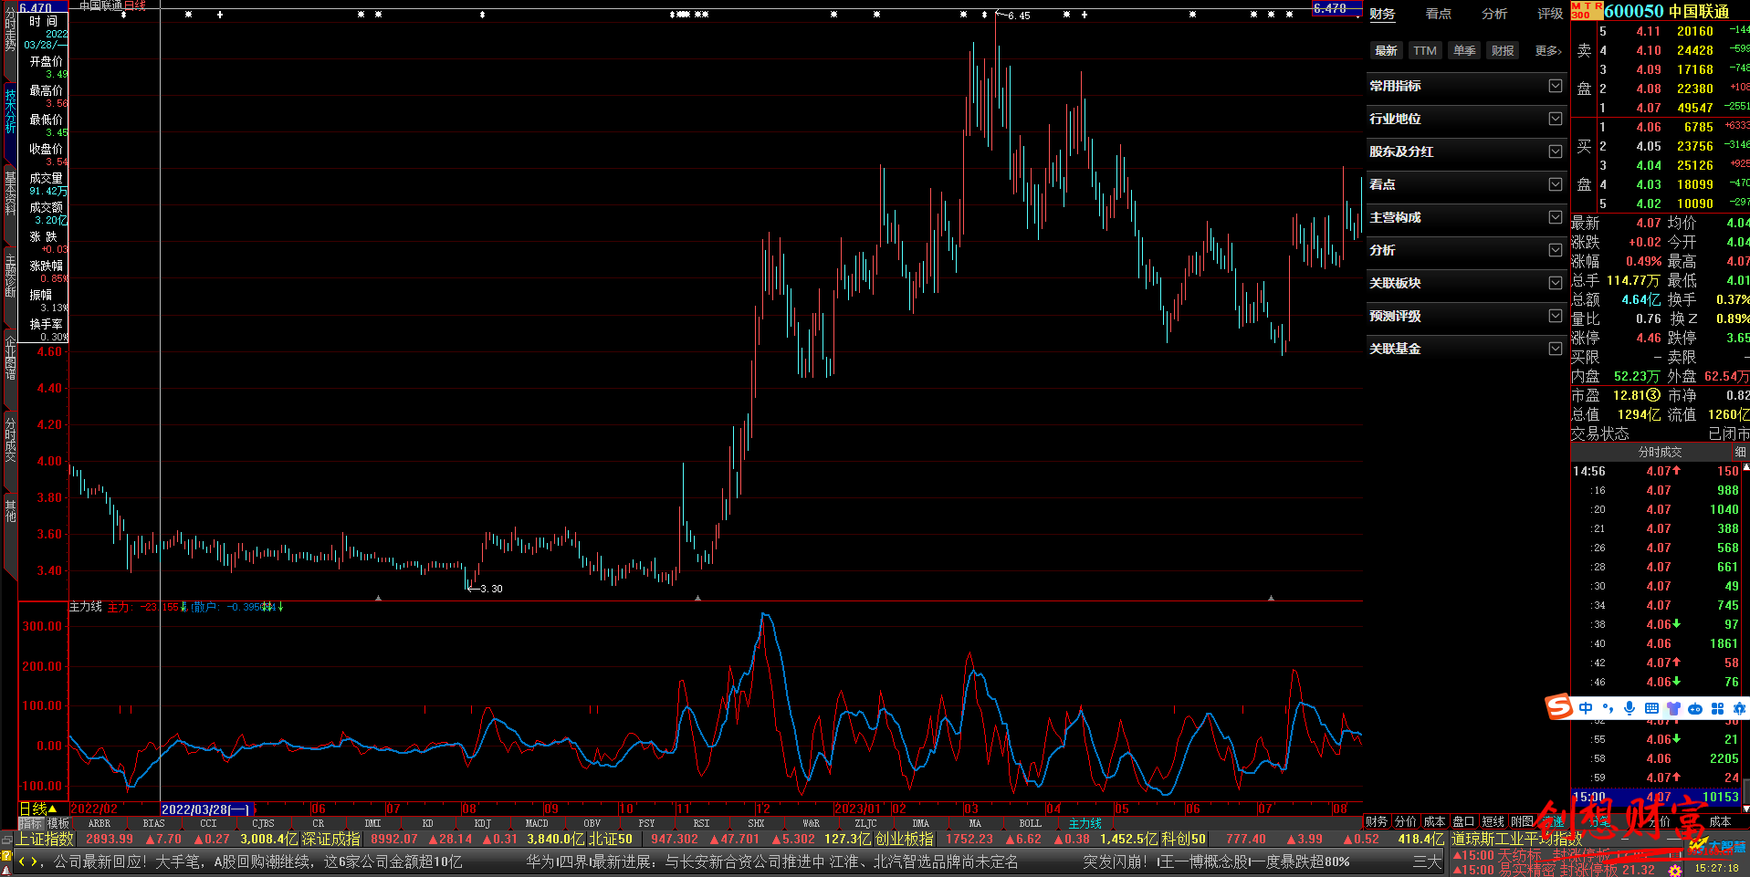Image resolution: width=1750 pixels, height=877 pixels.
Task: Click the 600050 中国联通 stock title
Action: coord(1667,11)
